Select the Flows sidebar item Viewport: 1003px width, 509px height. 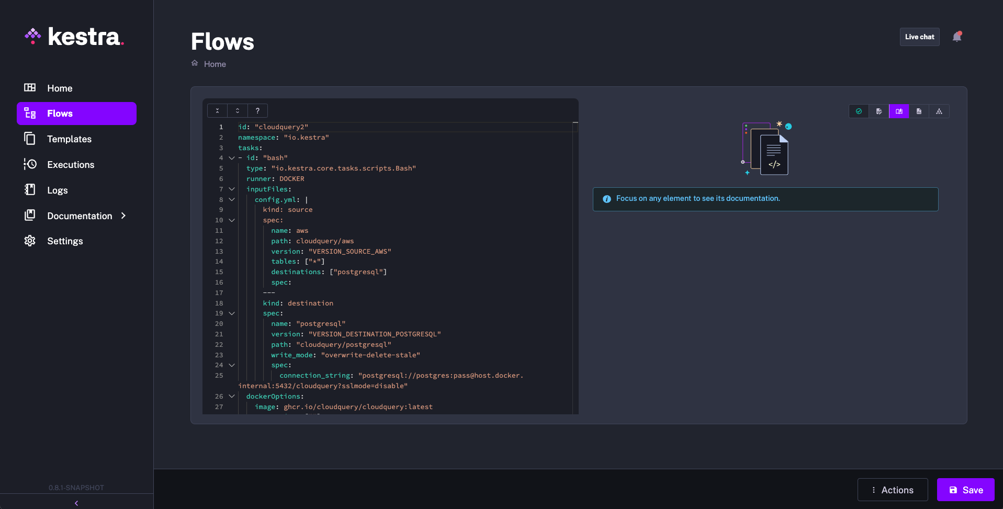tap(76, 114)
